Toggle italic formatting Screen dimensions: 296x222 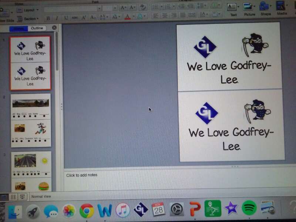(57, 18)
